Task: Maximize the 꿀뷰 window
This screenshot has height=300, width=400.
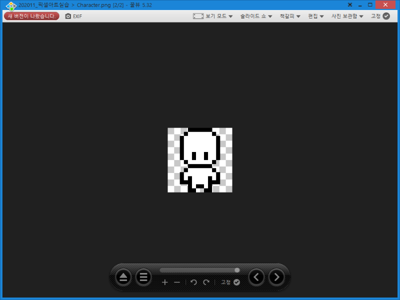Action: 370,5
